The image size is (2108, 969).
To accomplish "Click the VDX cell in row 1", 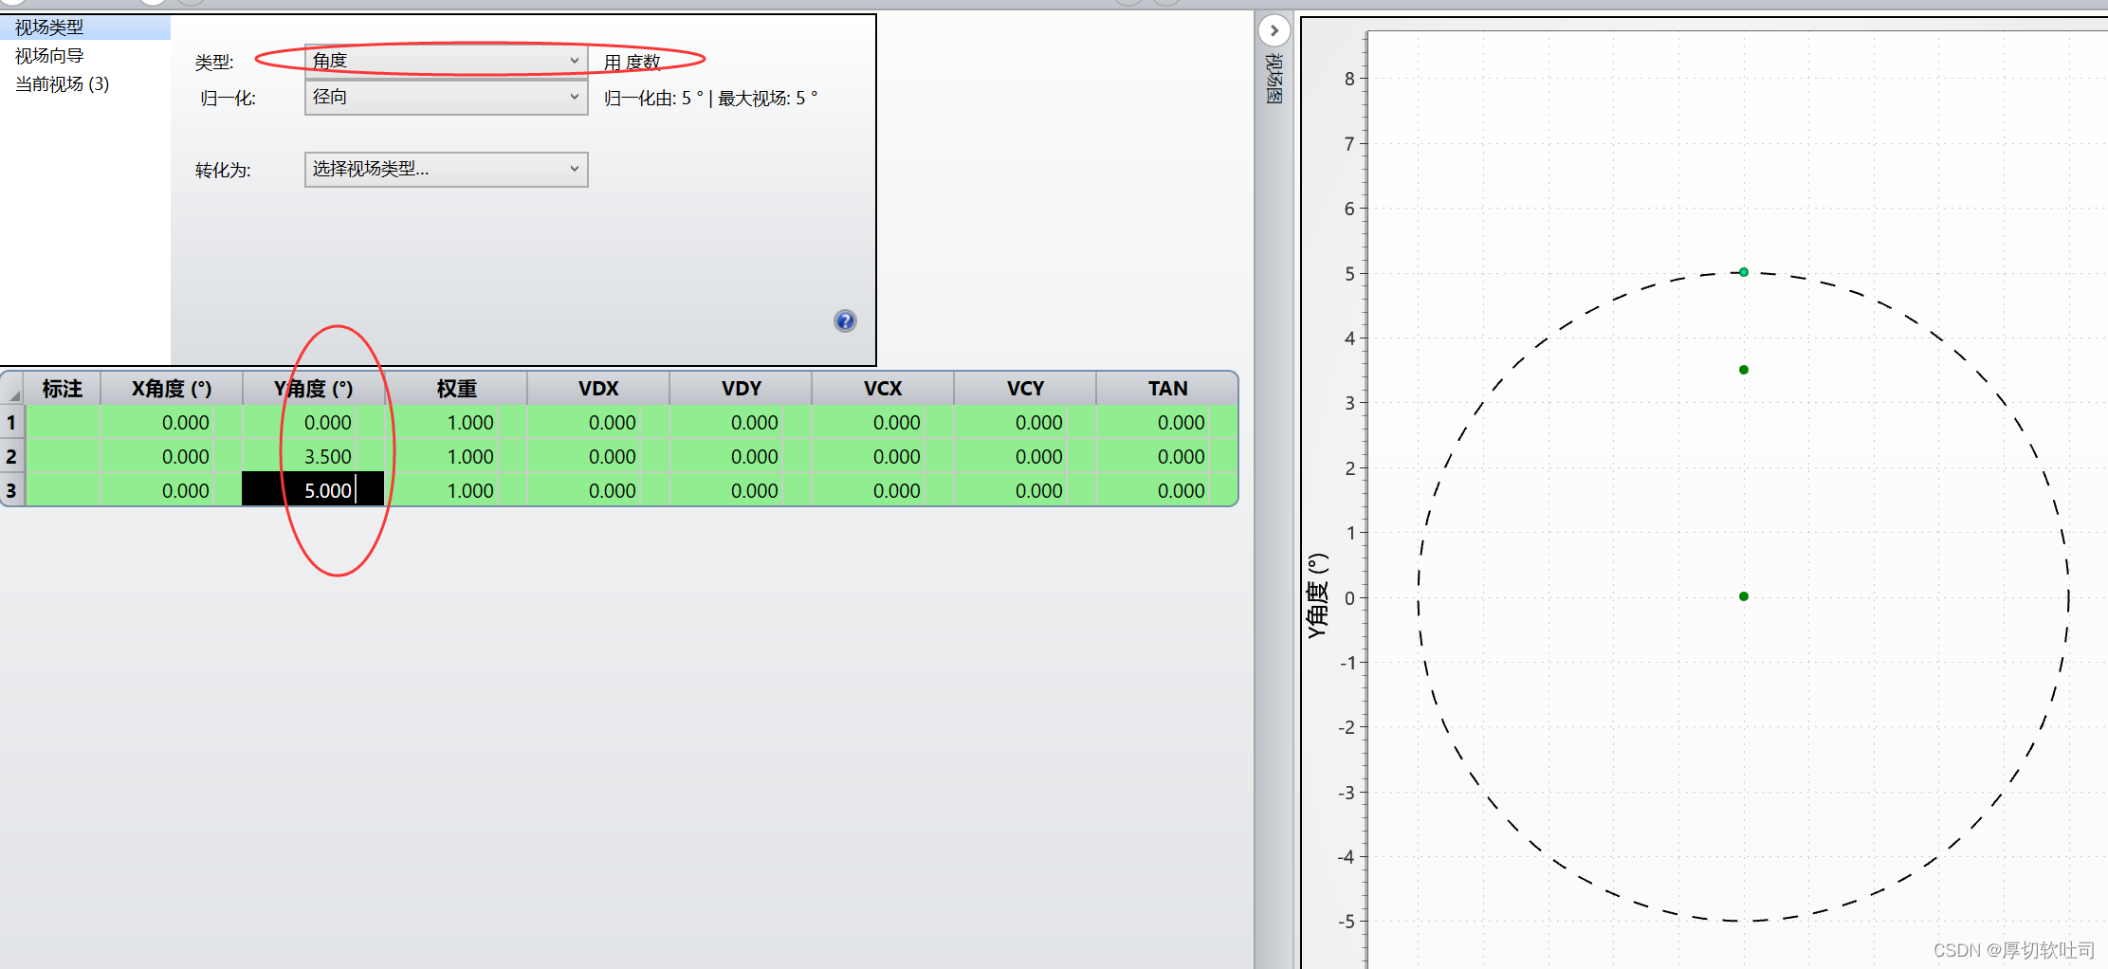I will [x=598, y=423].
